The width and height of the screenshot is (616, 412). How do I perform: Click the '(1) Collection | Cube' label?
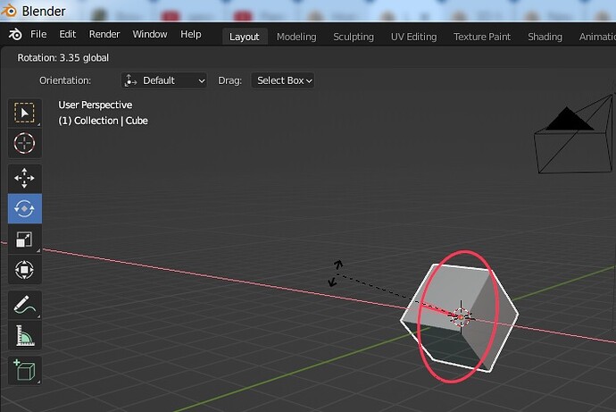tap(103, 121)
